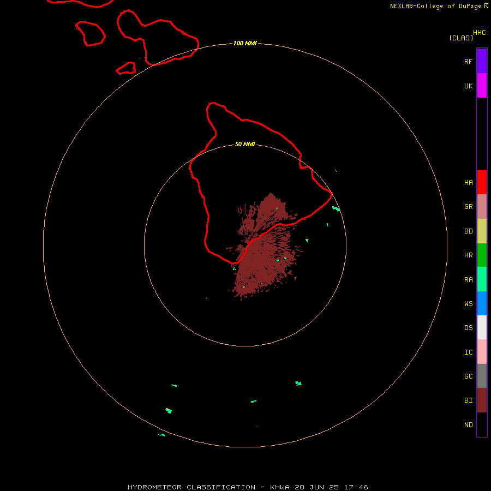The height and width of the screenshot is (491, 491).
Task: Click the RA bright green legend swatch
Action: pos(482,279)
